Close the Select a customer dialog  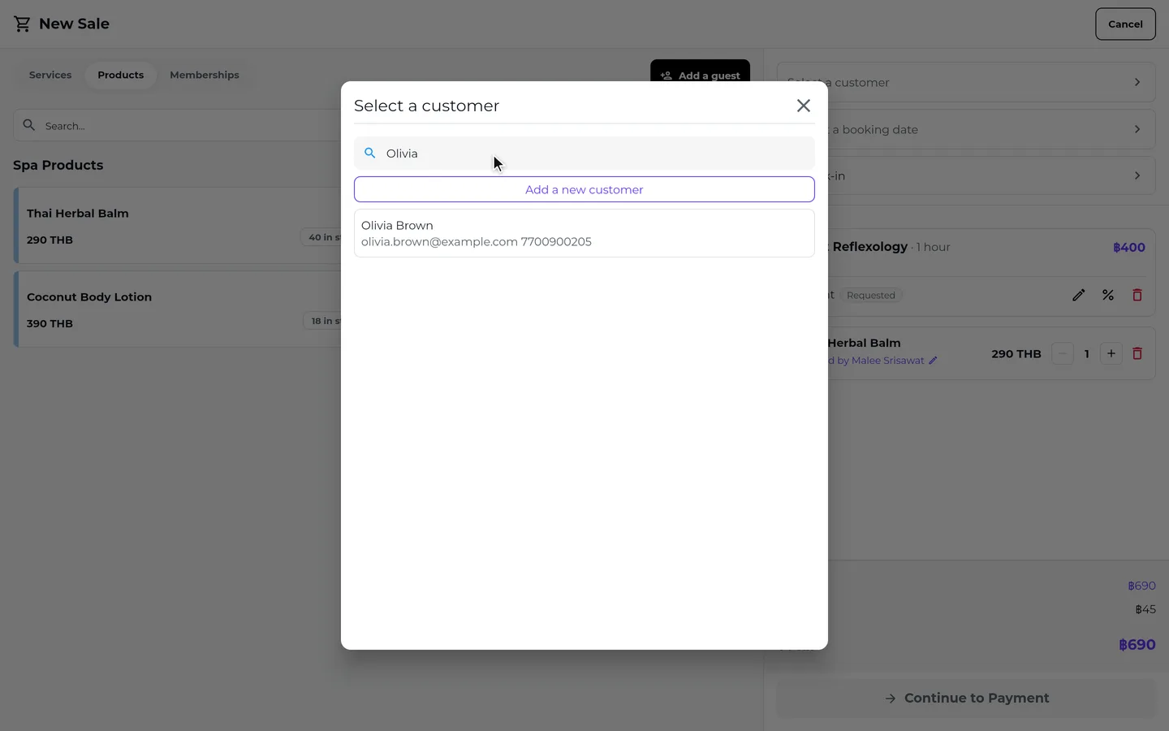point(804,106)
